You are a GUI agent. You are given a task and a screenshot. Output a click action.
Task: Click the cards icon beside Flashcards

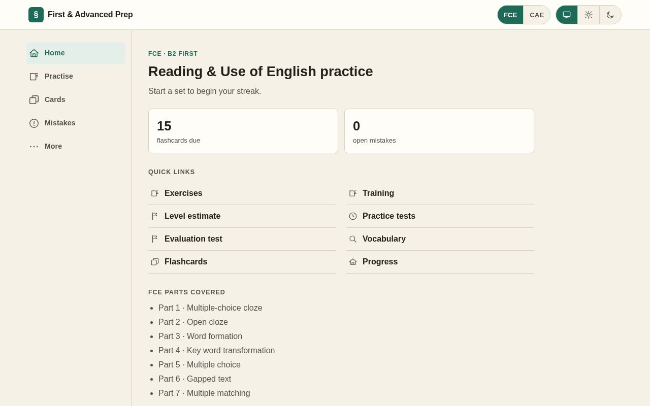coord(155,262)
